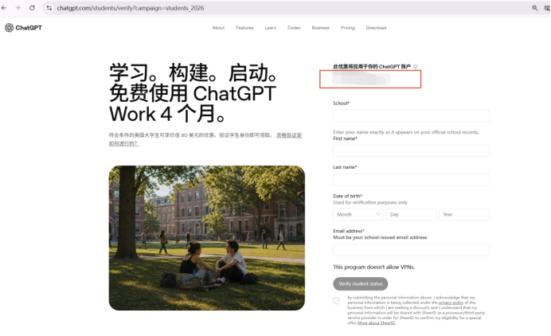Open the Codex menu item
This screenshot has height=336, width=551.
[294, 28]
